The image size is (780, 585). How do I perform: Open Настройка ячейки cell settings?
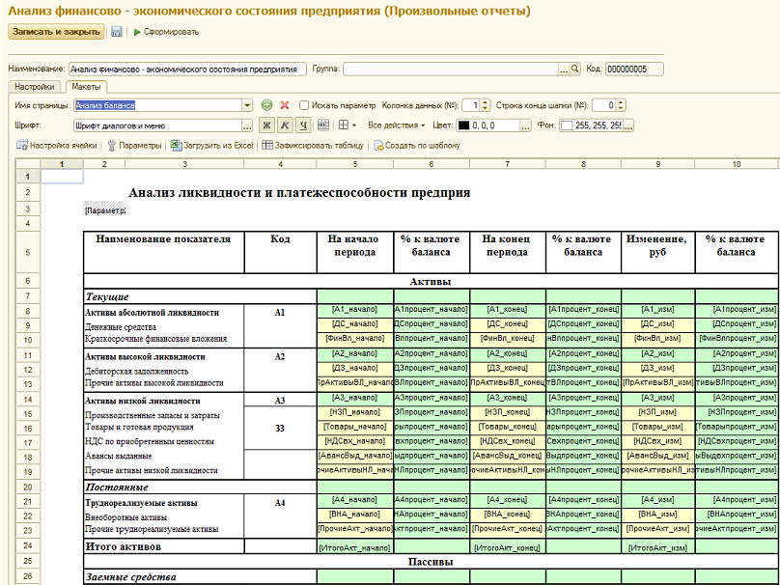[57, 146]
